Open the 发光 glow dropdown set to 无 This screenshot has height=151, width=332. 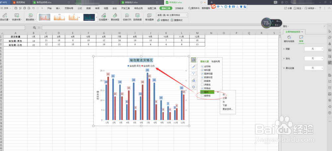pos(314,58)
